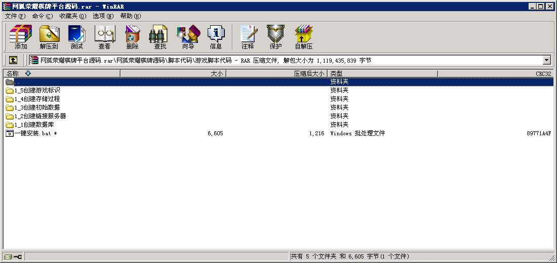Click the 一键安装.bat file name
Image resolution: width=557 pixels, height=263 pixels.
pyautogui.click(x=35, y=133)
